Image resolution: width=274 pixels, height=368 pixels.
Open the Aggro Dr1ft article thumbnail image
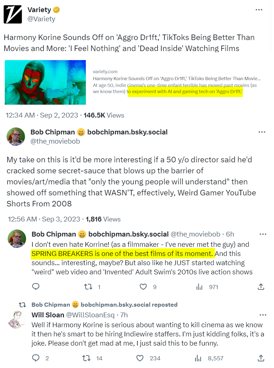point(45,82)
